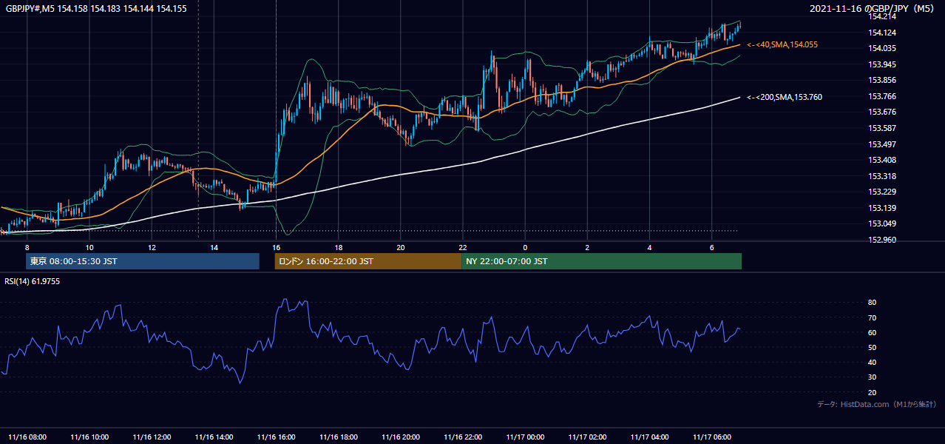This screenshot has height=444, width=945.
Task: Click the price axis value 153.408
Action: pos(882,160)
